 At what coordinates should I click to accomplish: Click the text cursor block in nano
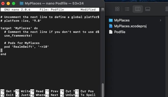(2, 50)
